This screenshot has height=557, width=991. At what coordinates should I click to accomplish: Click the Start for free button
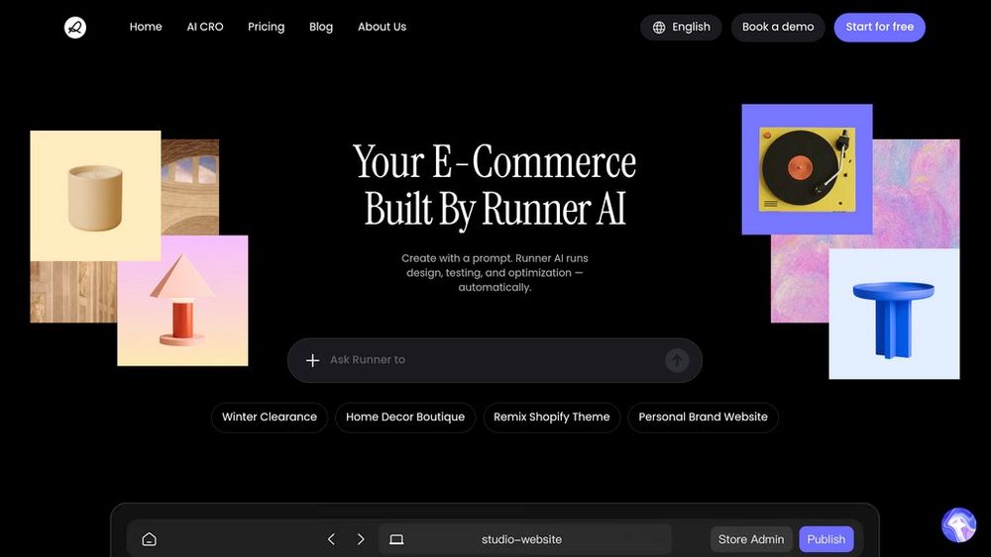point(879,27)
